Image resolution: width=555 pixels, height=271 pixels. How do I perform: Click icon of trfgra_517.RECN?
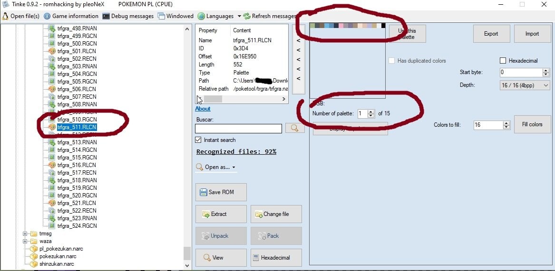click(52, 172)
